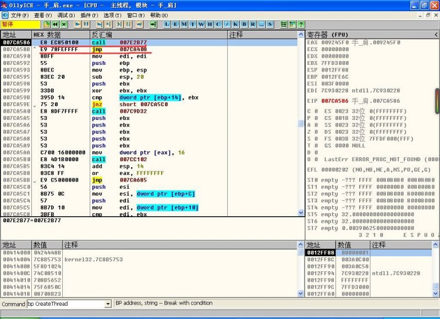Close the debugged program with X toolbar icon
This screenshot has width=440, height=319.
tap(64, 25)
